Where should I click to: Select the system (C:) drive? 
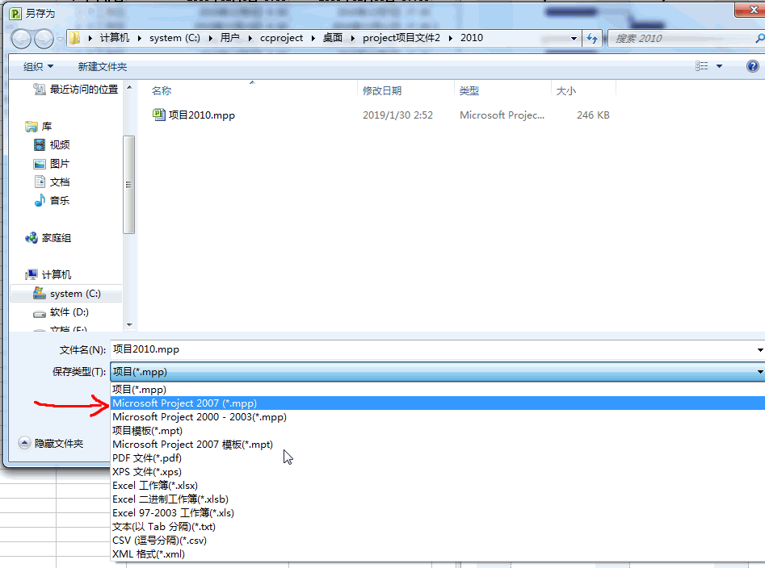tap(66, 294)
